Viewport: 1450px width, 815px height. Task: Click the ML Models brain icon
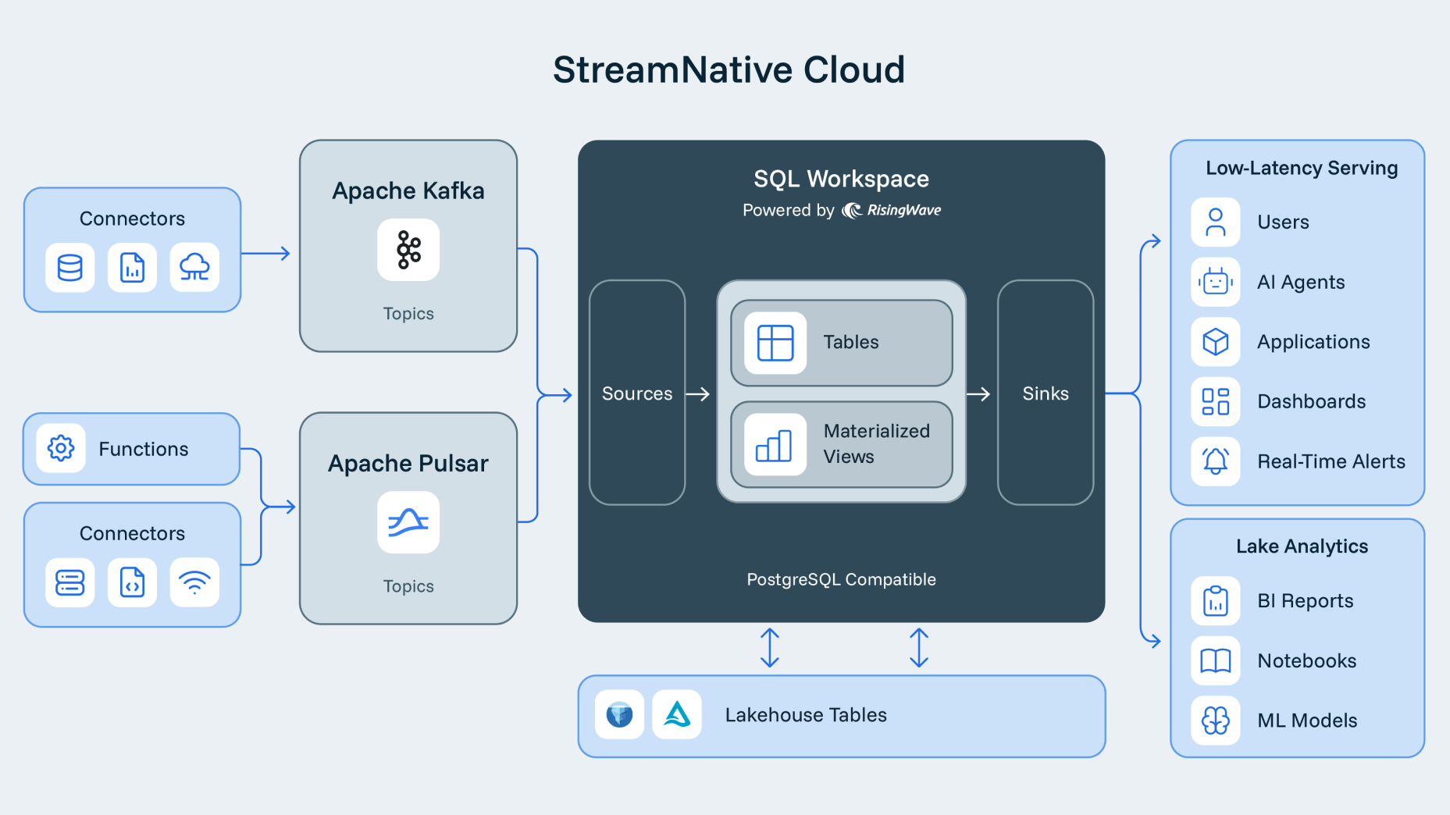tap(1216, 721)
